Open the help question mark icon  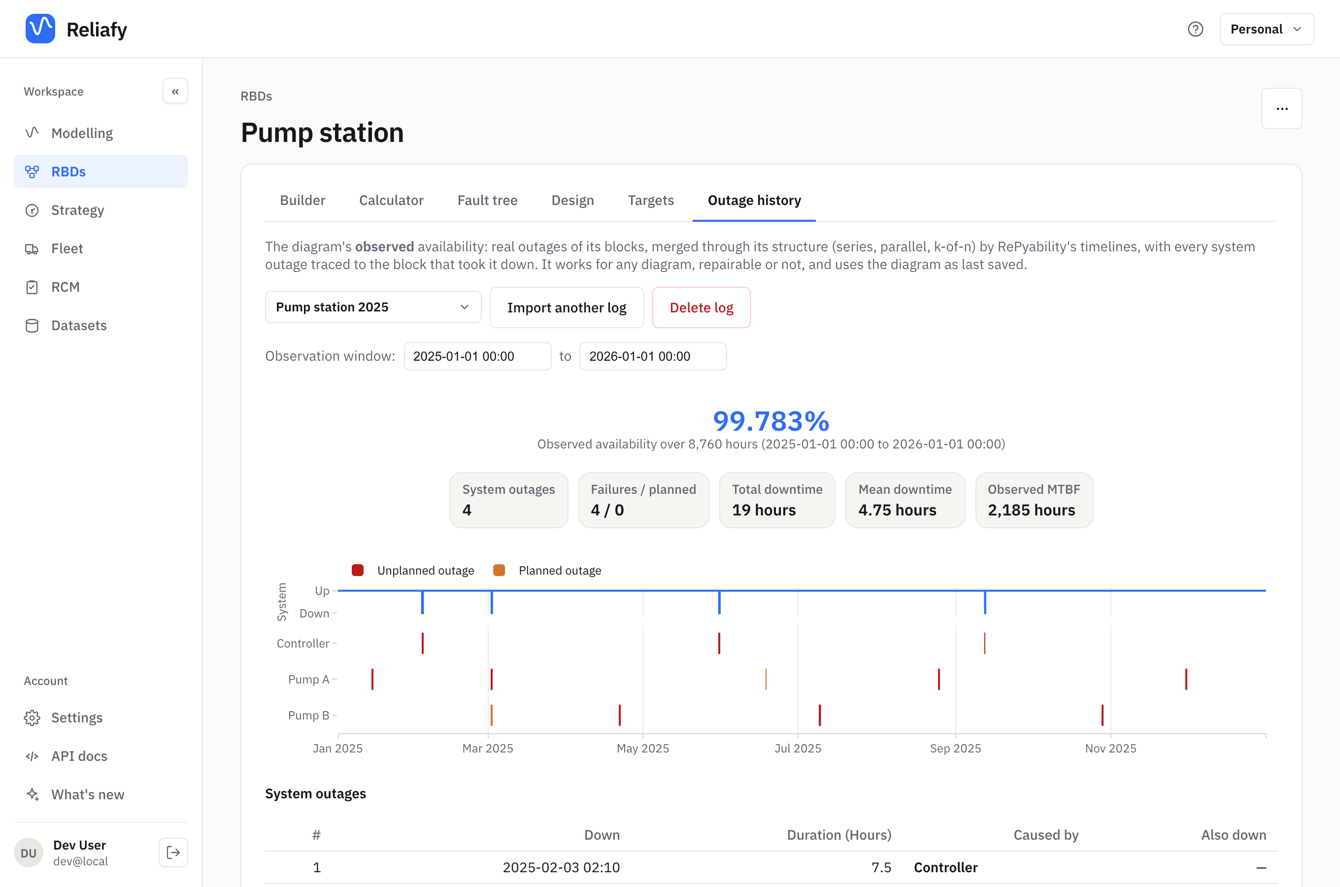(x=1195, y=29)
